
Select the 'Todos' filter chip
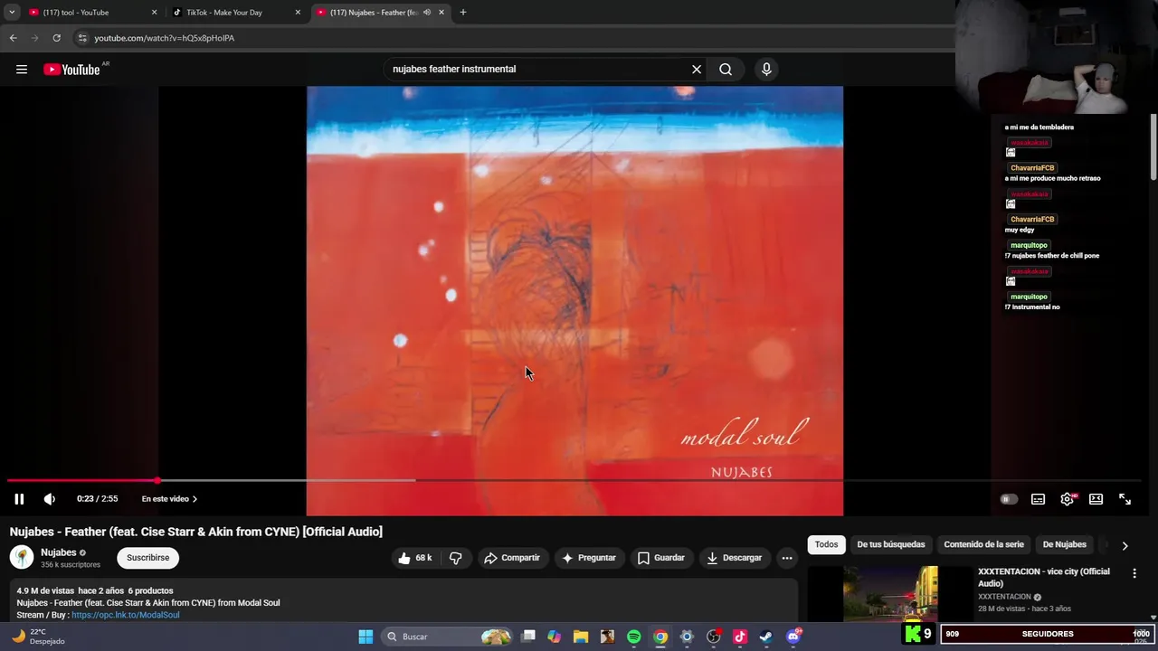pos(826,544)
